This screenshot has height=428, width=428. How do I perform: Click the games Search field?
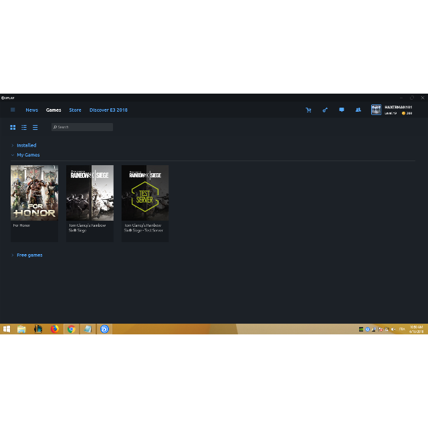point(82,127)
